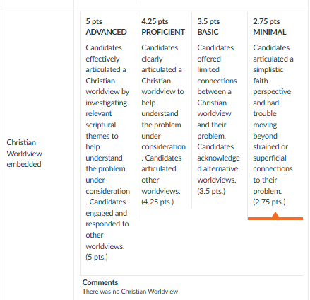Select the 4.25 pts PROFICIENT rating
Viewport: 310px width, 300px height.
click(x=164, y=110)
